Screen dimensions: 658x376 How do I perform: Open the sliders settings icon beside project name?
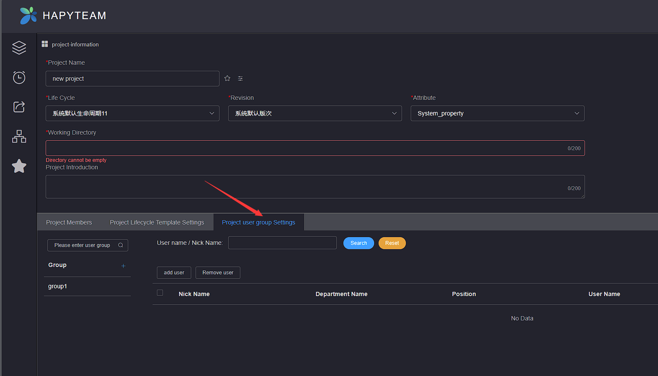[x=240, y=79]
